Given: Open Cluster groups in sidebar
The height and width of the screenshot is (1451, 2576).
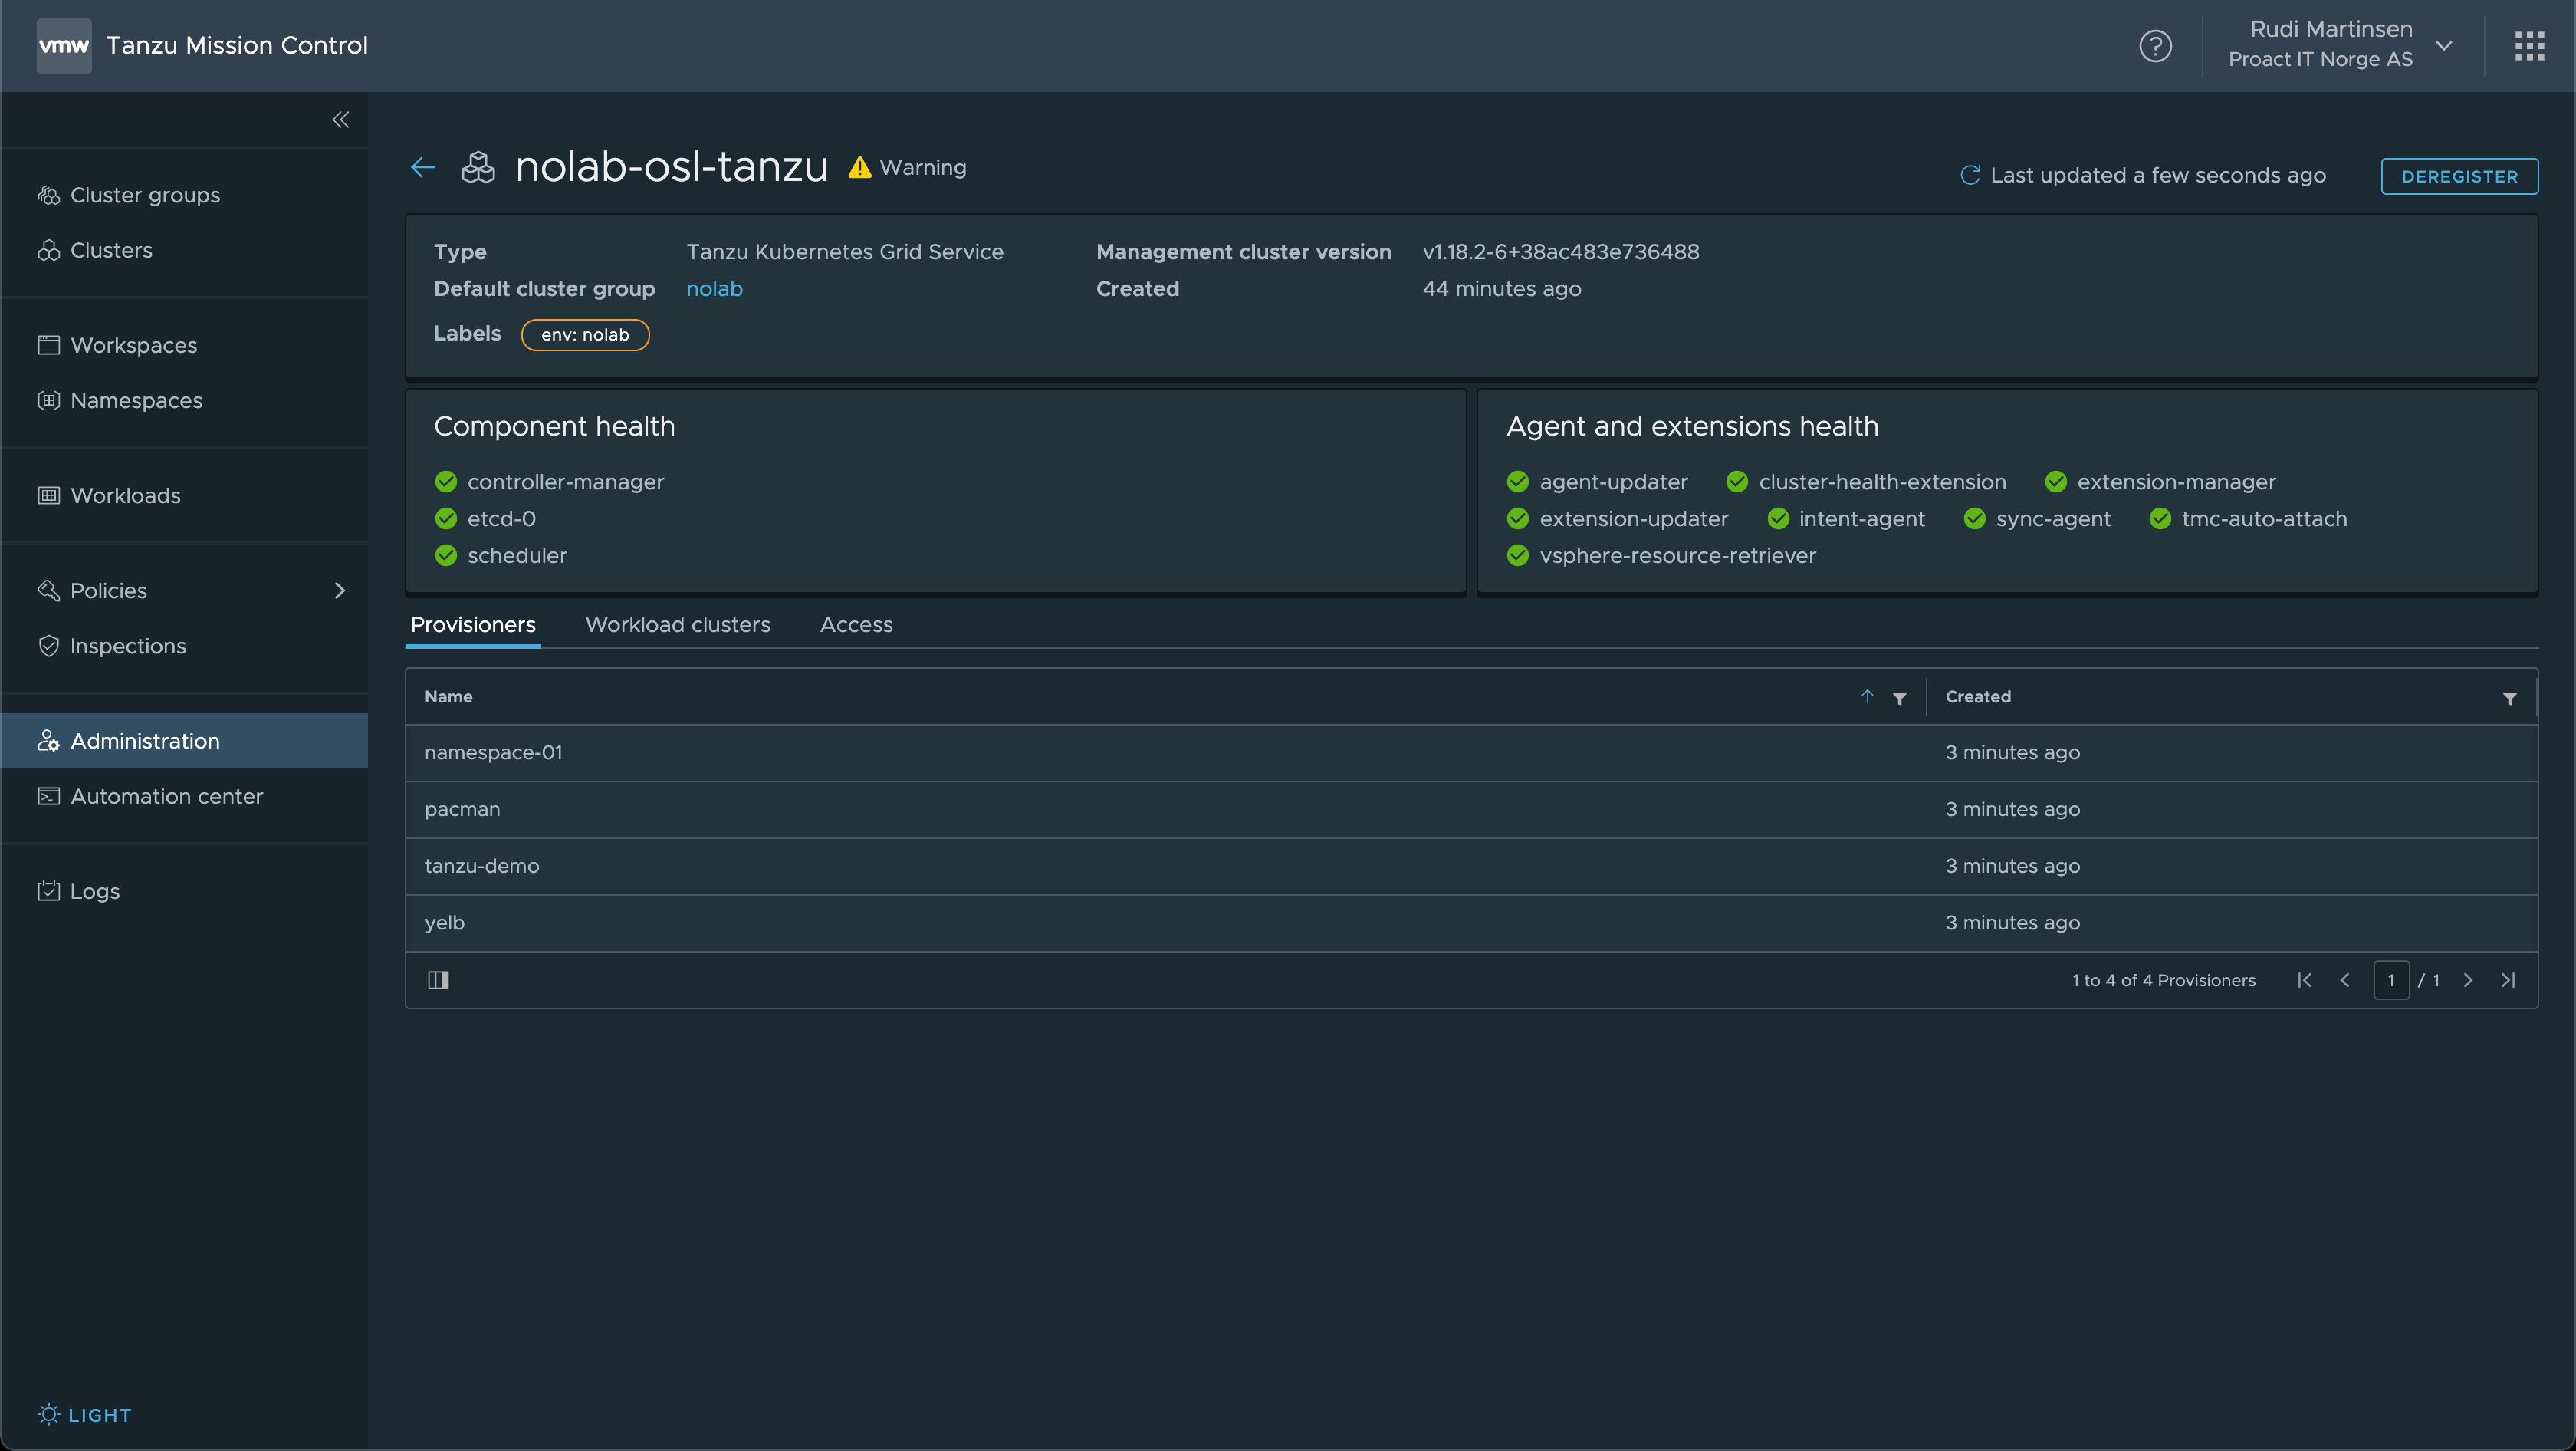Looking at the screenshot, I should coord(184,195).
